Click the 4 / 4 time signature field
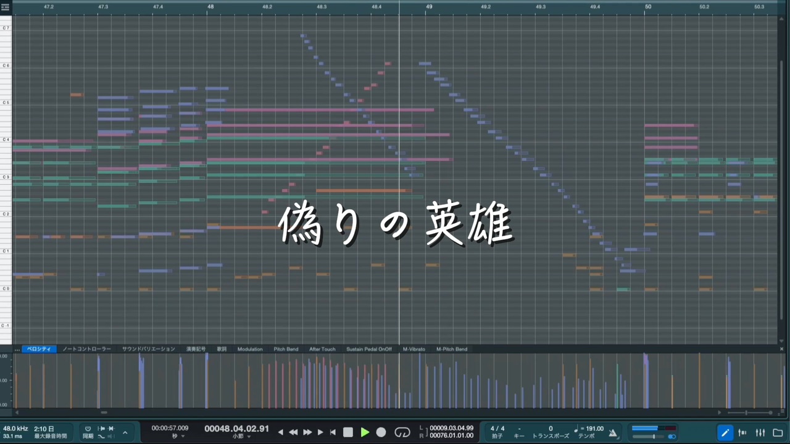The image size is (790, 444). (497, 429)
